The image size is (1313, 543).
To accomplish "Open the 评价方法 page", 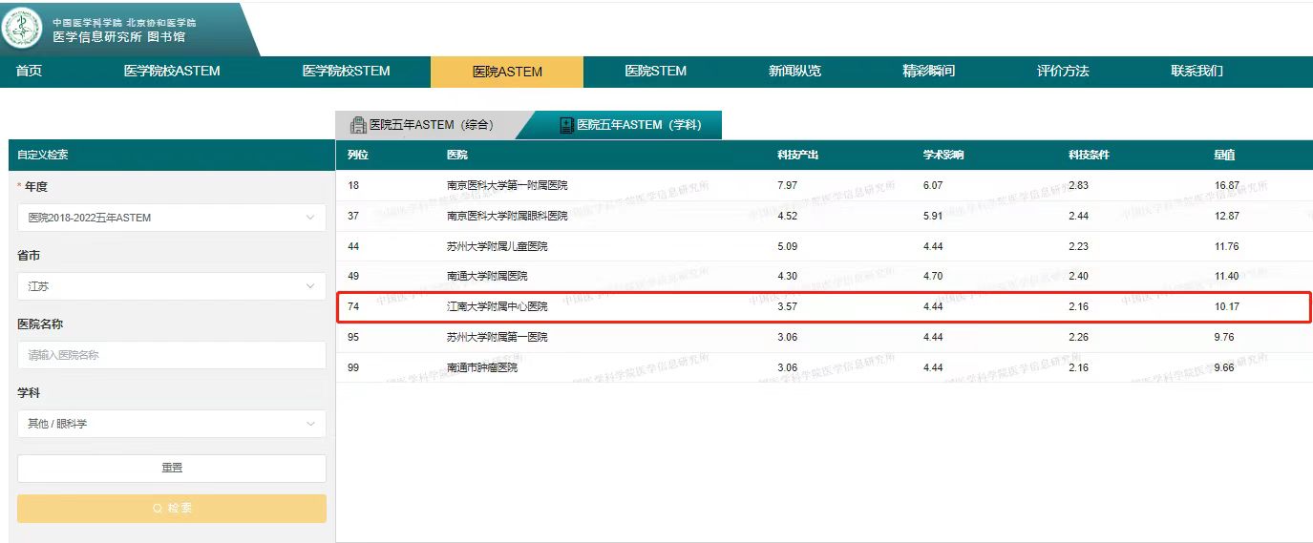I will point(1063,72).
